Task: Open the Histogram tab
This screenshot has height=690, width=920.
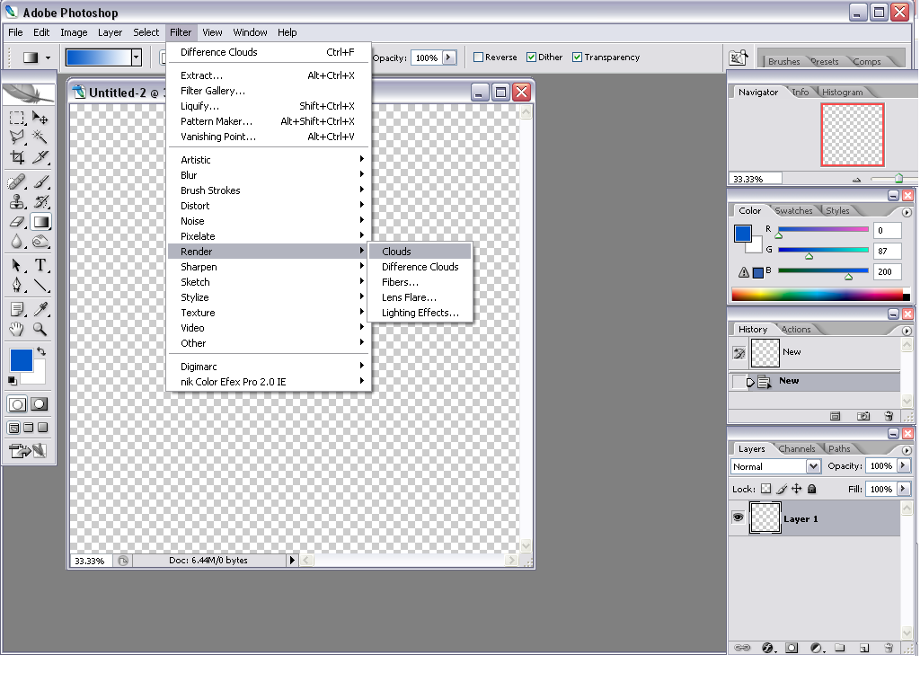Action: click(842, 93)
